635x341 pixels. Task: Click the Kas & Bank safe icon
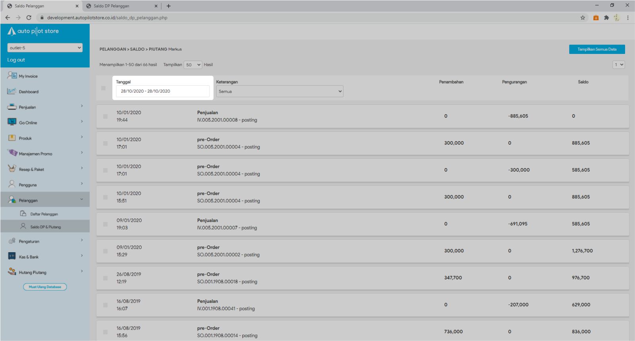12,256
